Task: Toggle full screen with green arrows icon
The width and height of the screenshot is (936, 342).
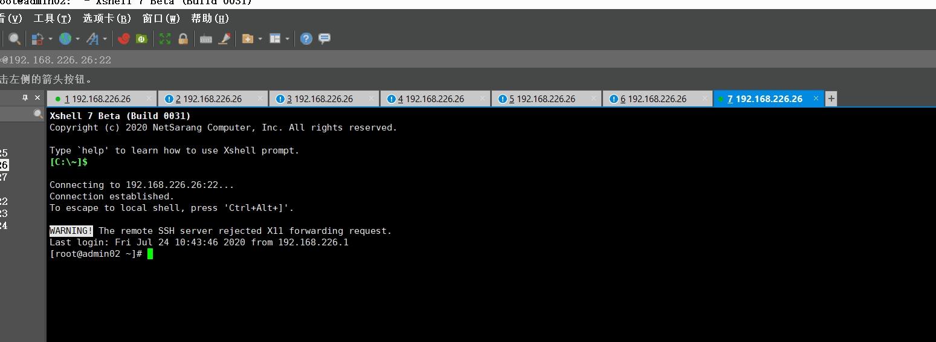Action: (165, 39)
